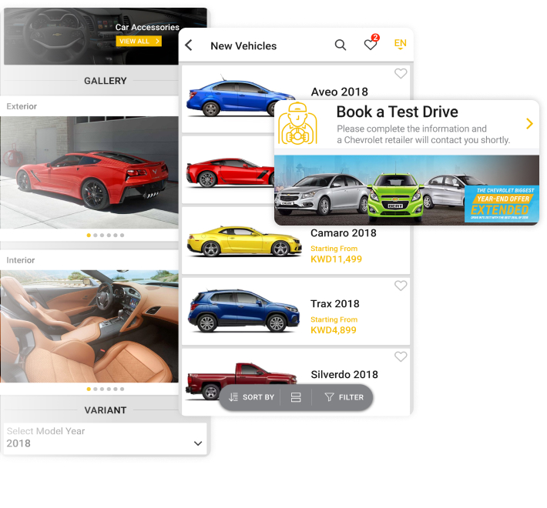
Task: Click View All car accessories button
Action: pyautogui.click(x=139, y=41)
